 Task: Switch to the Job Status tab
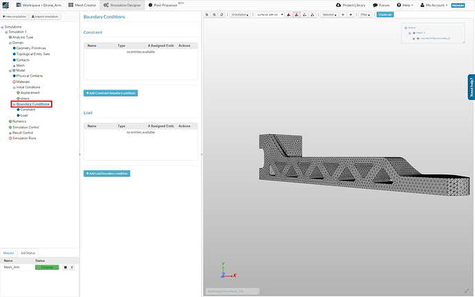pos(28,254)
